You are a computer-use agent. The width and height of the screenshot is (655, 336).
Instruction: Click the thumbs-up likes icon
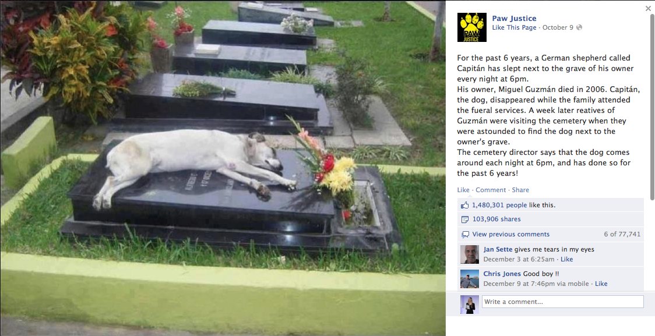[x=464, y=205]
